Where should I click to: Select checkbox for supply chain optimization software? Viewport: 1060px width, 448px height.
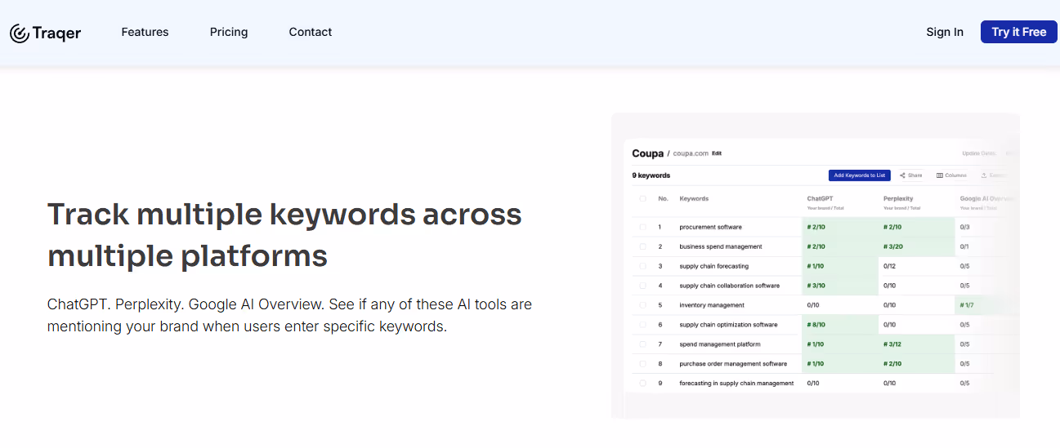[642, 325]
